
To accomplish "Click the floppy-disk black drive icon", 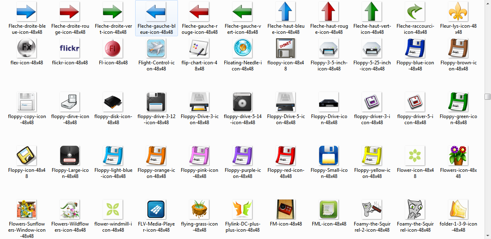I will pyautogui.click(x=113, y=102).
